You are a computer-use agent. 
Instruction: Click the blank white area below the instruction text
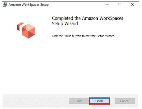click(x=83, y=64)
